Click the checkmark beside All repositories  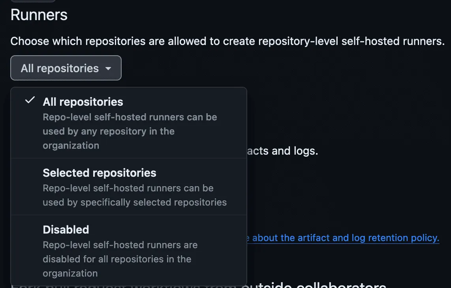(x=29, y=101)
